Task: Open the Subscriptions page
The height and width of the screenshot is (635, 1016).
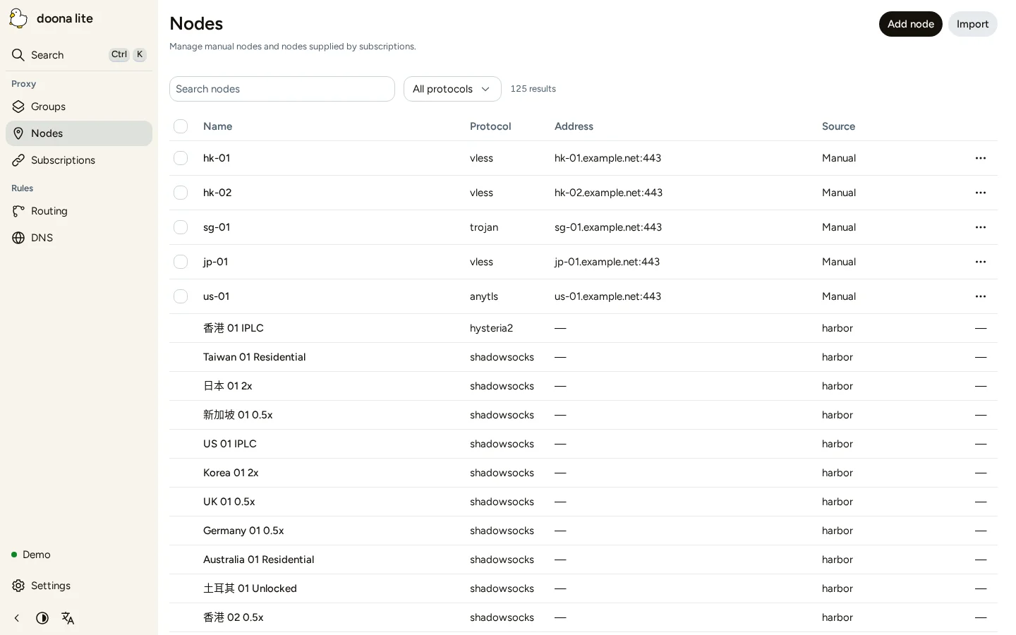Action: tap(79, 160)
